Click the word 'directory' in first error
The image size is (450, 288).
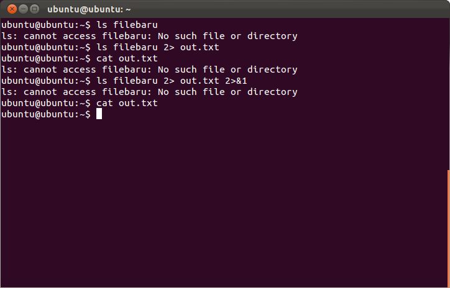272,36
